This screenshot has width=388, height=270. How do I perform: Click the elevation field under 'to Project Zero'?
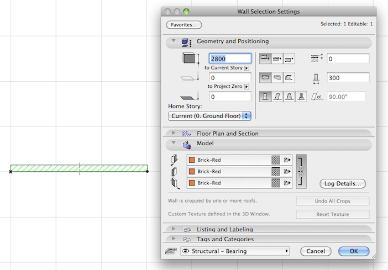point(230,97)
